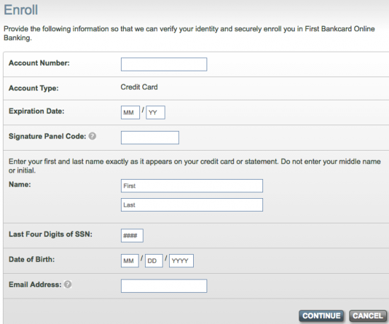This screenshot has height=324, width=389.
Task: Select birth year YYYY box
Action: coord(181,261)
